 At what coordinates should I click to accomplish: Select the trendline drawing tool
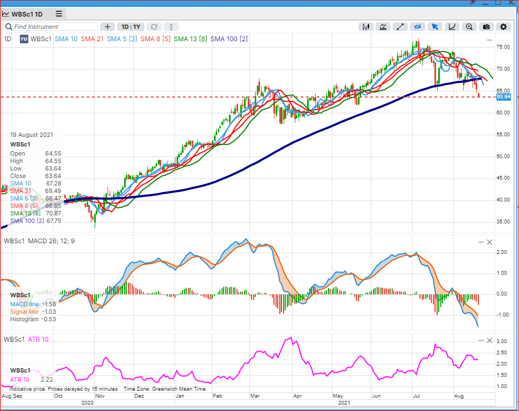(x=400, y=27)
